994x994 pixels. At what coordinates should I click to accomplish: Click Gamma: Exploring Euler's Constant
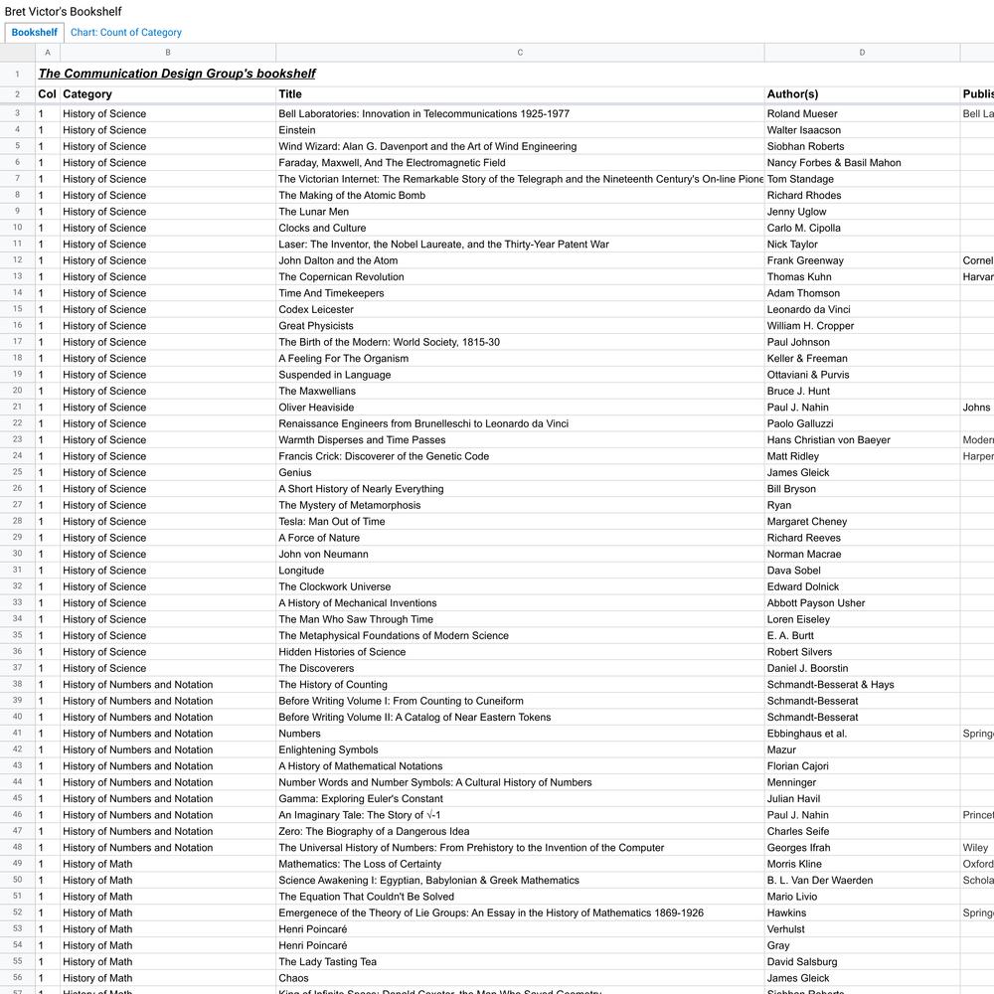pos(520,799)
